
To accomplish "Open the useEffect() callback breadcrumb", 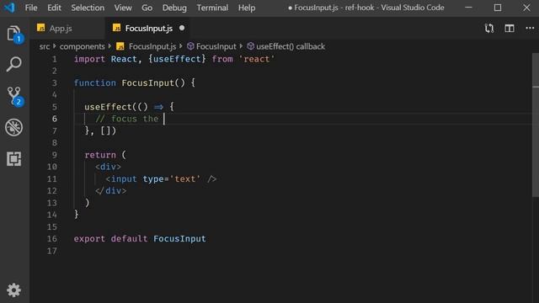I will 290,46.
